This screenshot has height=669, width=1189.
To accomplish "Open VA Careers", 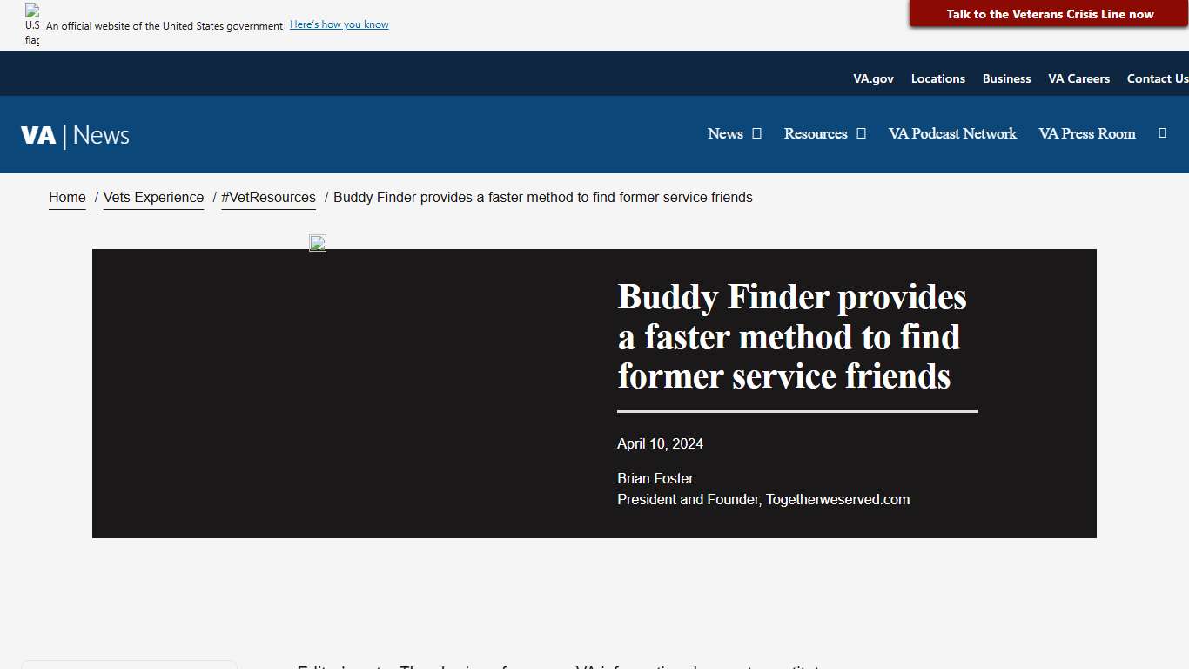I will (1078, 78).
